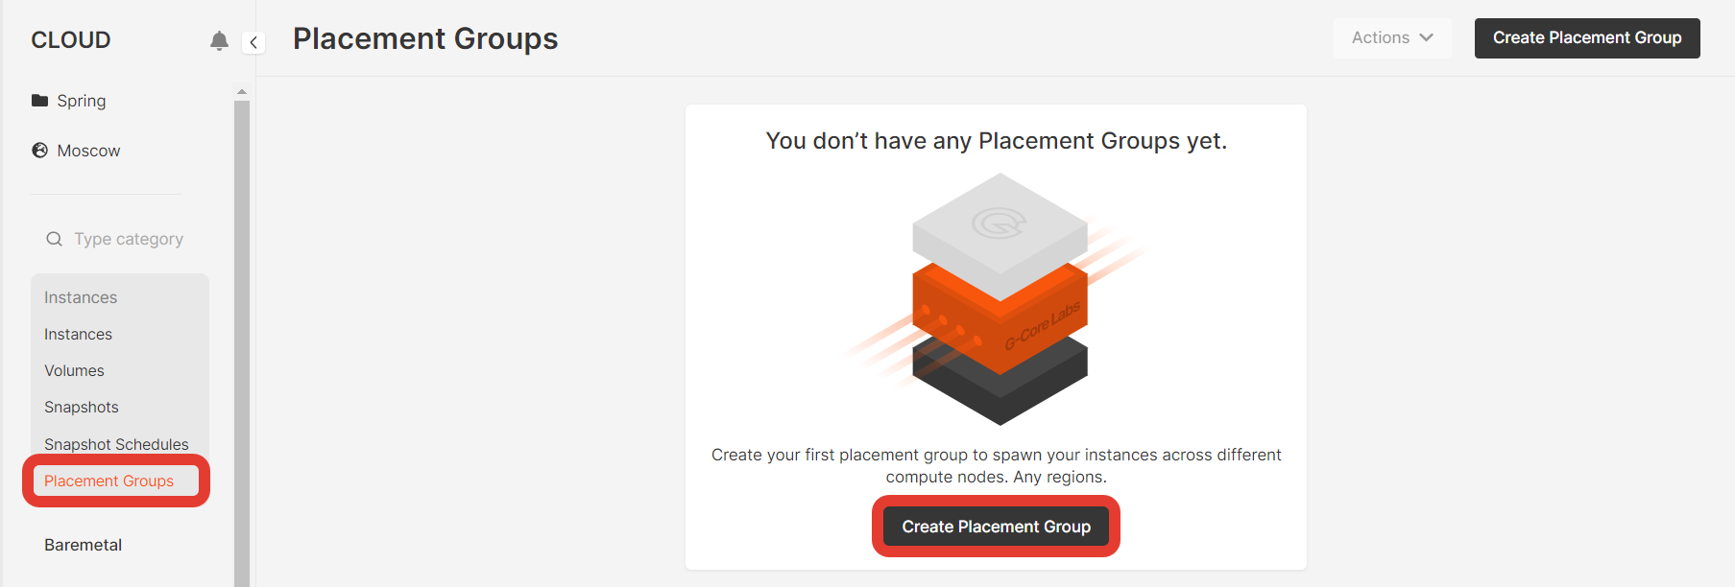Open the Actions dropdown
The image size is (1735, 587).
(x=1392, y=38)
